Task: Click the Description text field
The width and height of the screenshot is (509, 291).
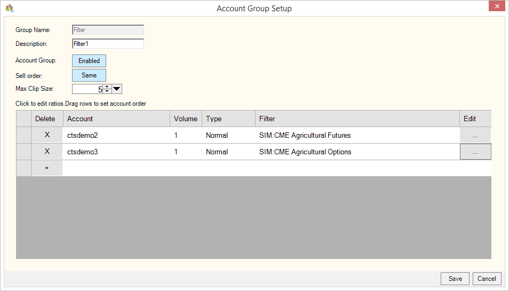Action: point(108,44)
